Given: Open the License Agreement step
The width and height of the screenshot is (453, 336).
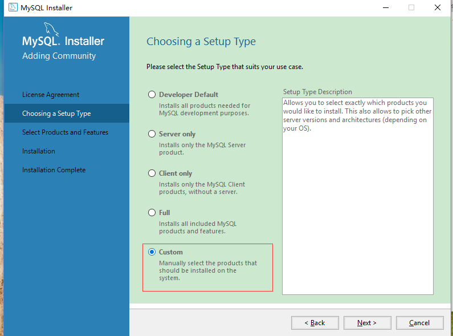Looking at the screenshot, I should (51, 95).
